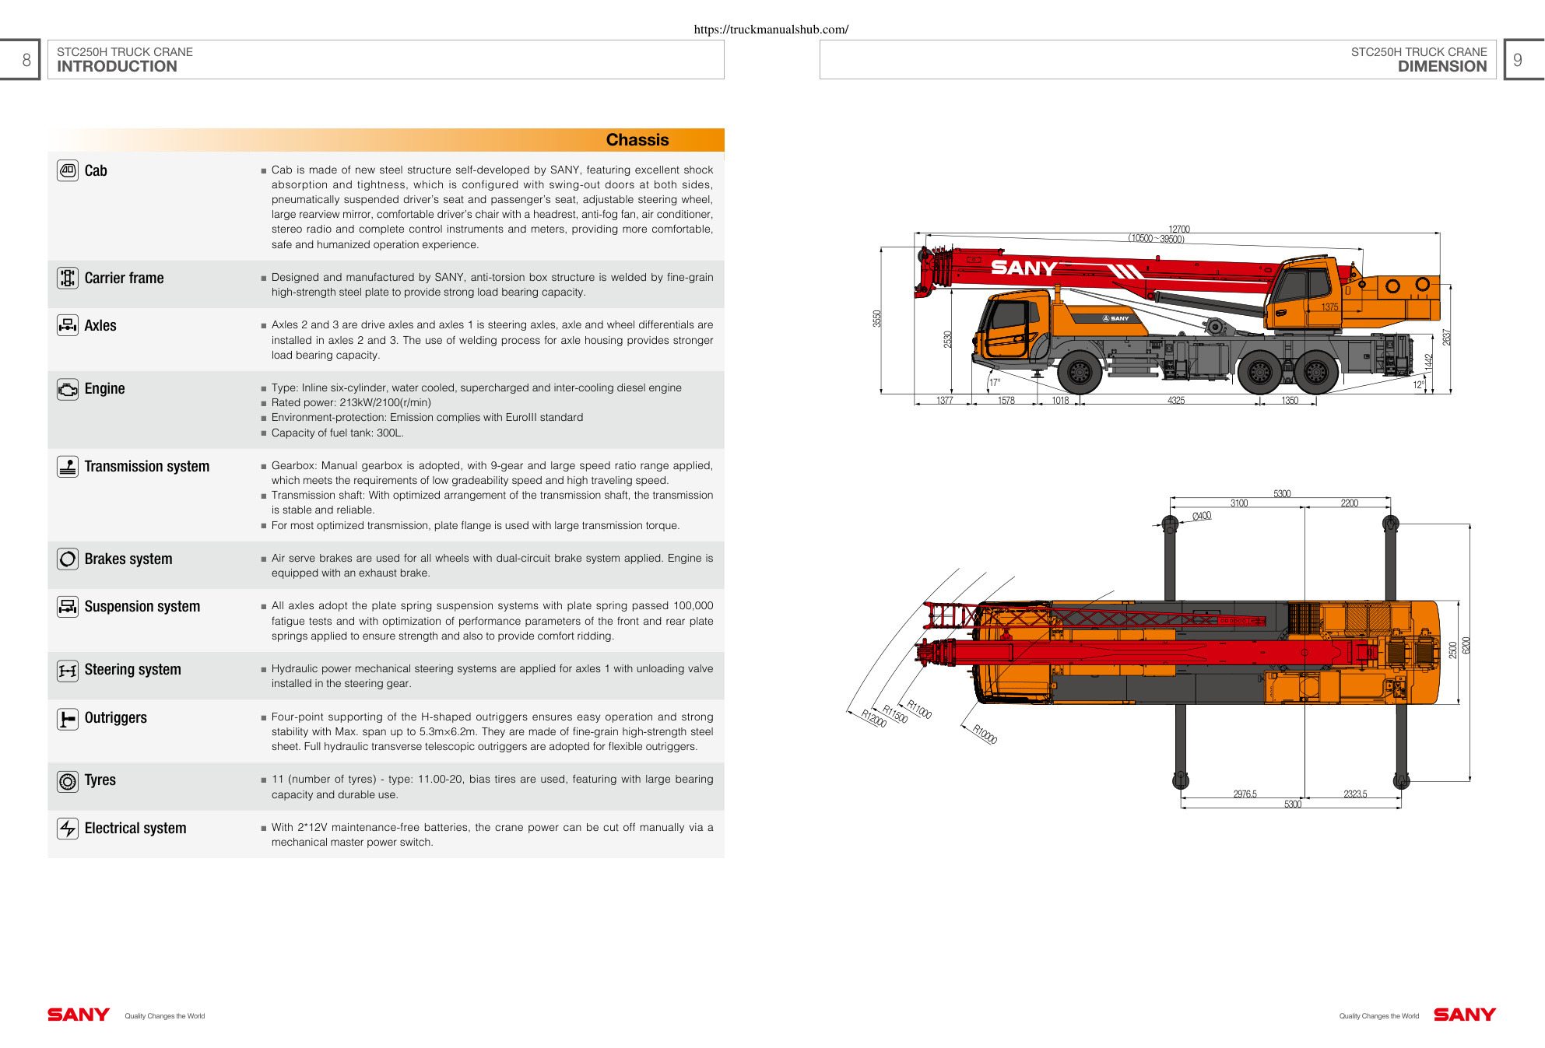Click the "Axles" heading
1545x1048 pixels.
pos(100,326)
